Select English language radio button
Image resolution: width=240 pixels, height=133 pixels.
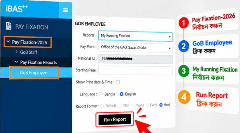121,94
